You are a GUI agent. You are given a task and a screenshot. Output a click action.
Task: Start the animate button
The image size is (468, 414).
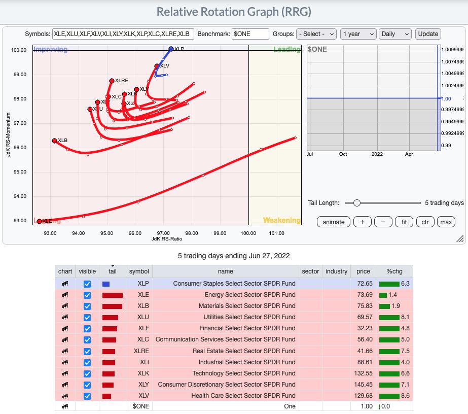(x=334, y=222)
